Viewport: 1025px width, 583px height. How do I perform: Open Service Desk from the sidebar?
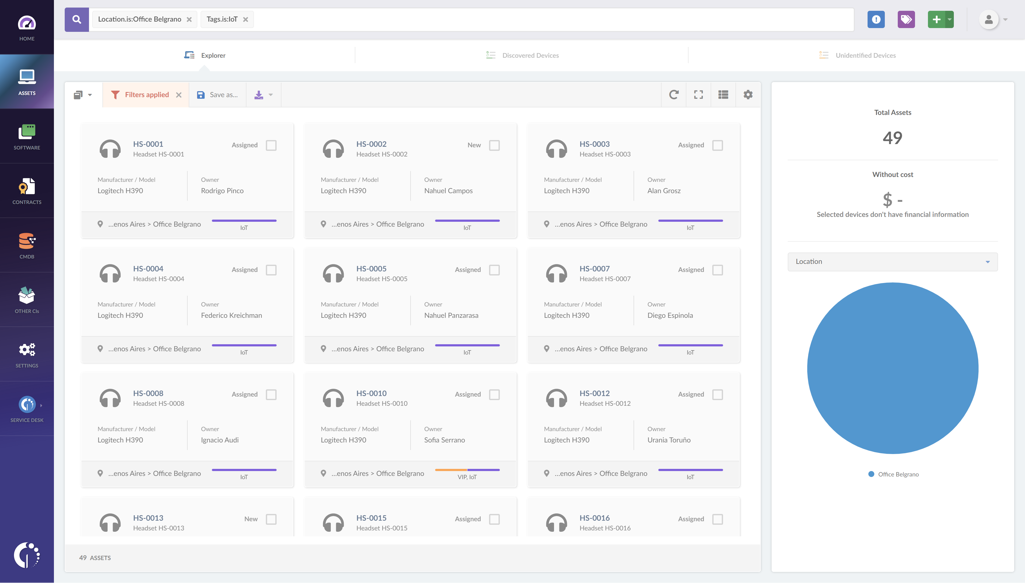coord(26,408)
